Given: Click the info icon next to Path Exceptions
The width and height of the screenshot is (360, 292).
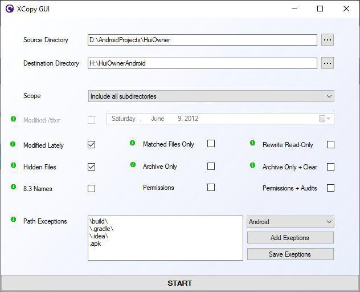Looking at the screenshot, I should coord(13,220).
